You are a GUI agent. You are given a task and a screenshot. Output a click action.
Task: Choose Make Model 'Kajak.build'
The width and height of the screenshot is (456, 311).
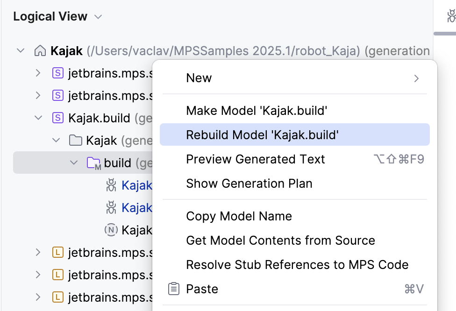coord(256,111)
